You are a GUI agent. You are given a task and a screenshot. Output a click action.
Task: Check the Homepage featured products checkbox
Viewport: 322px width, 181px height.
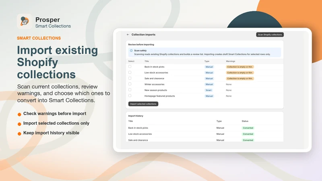(130, 96)
